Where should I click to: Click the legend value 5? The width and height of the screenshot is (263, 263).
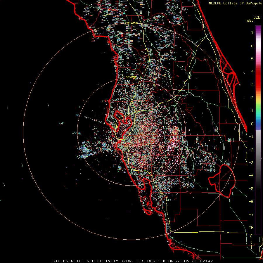tap(252, 59)
